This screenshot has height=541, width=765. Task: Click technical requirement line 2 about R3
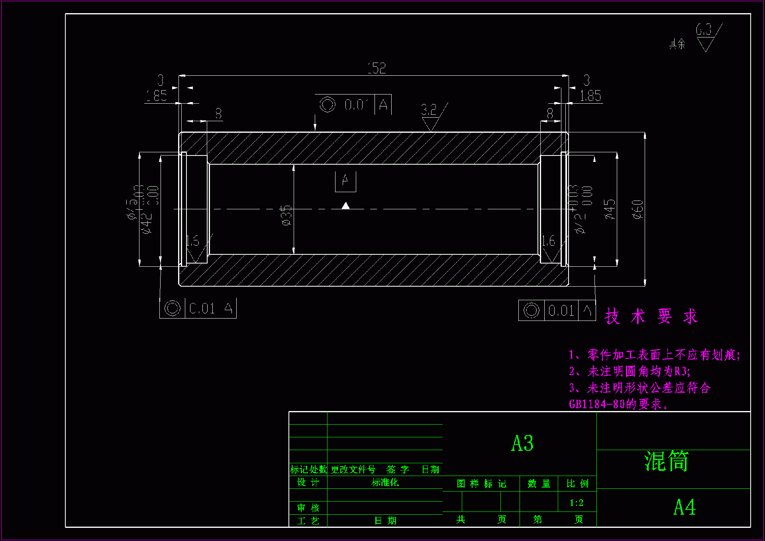[x=630, y=372]
